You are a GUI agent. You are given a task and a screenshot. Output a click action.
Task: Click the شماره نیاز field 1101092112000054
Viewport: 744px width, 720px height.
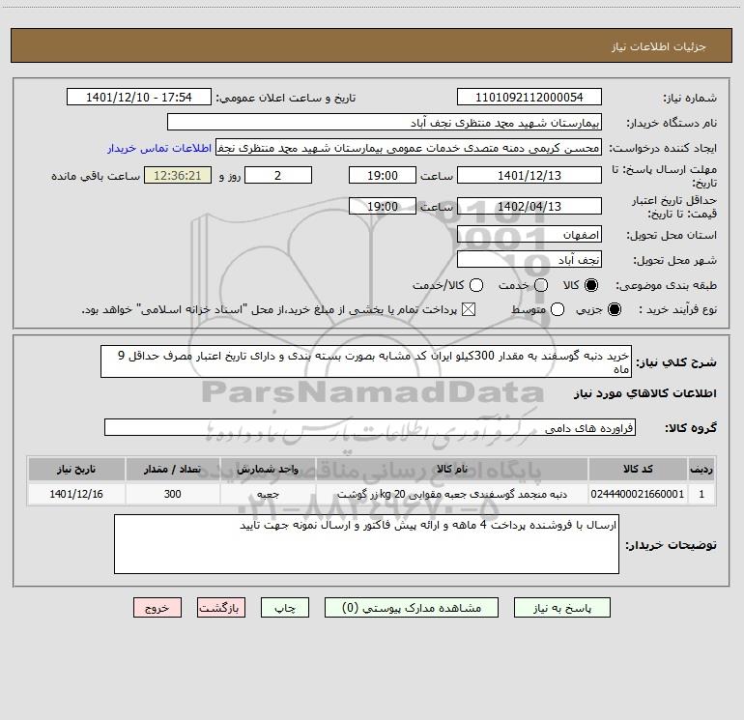529,97
